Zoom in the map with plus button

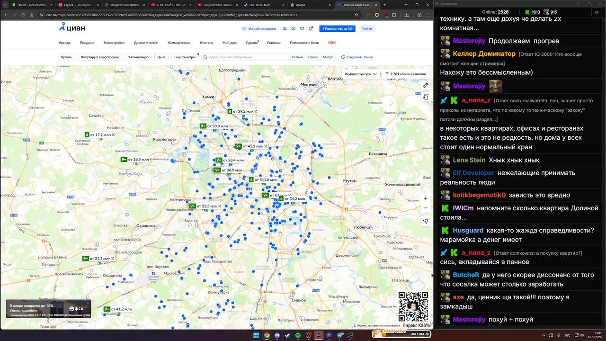pos(425,198)
